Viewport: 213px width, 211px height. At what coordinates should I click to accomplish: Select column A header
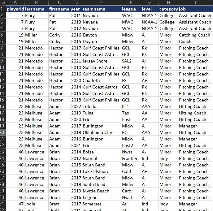[x=15, y=2]
